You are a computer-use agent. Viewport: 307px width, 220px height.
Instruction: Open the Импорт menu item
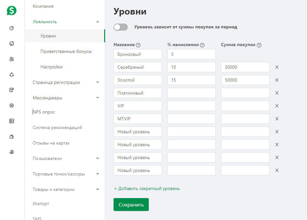pyautogui.click(x=41, y=204)
